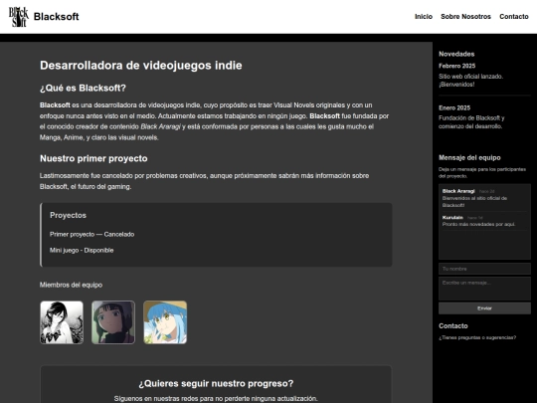The height and width of the screenshot is (403, 537).
Task: Select the blue-haired character avatar
Action: coord(165,322)
